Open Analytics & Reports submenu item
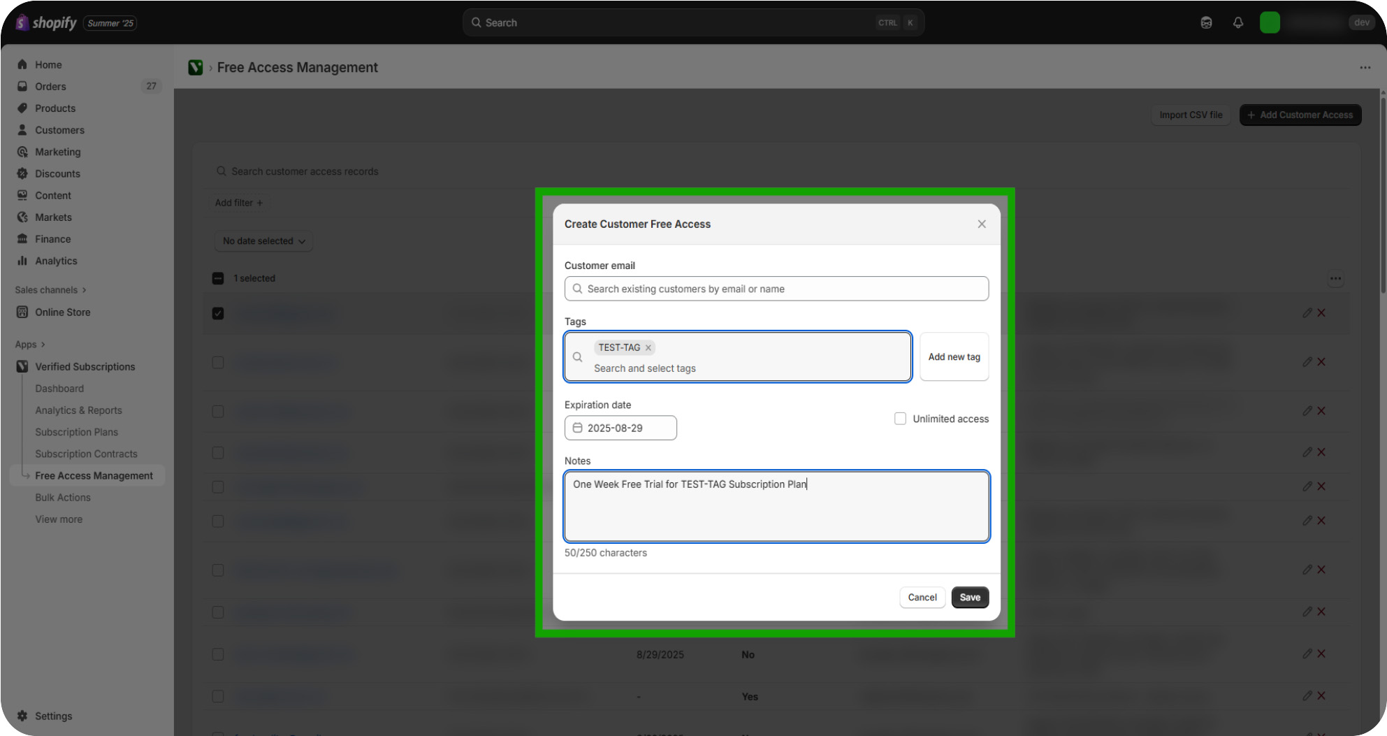This screenshot has height=736, width=1387. tap(78, 410)
